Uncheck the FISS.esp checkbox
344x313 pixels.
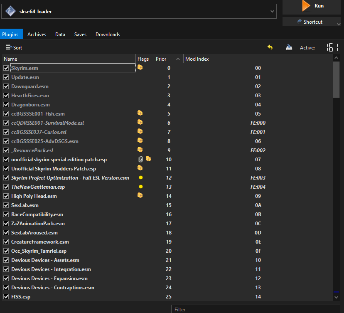pyautogui.click(x=6, y=297)
